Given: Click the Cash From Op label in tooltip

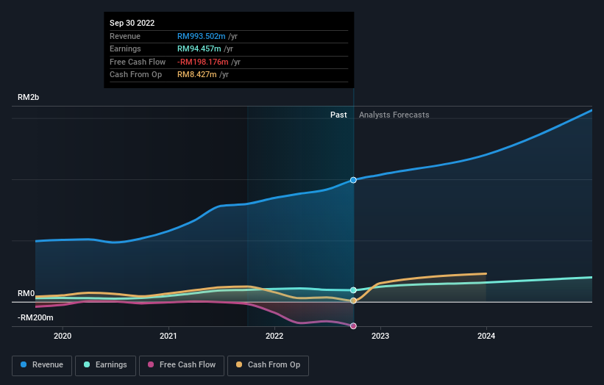Looking at the screenshot, I should tap(135, 75).
